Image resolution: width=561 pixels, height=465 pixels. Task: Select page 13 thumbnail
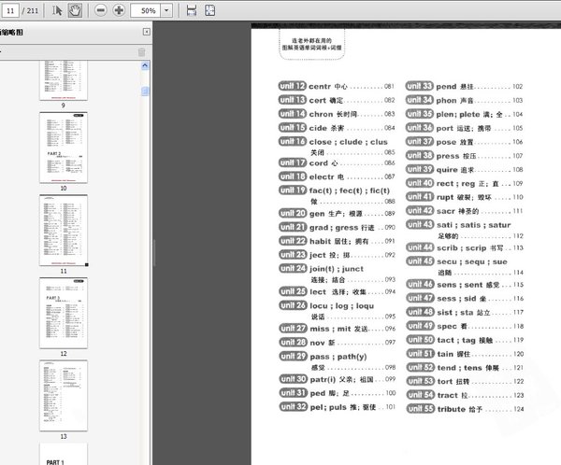tap(63, 393)
